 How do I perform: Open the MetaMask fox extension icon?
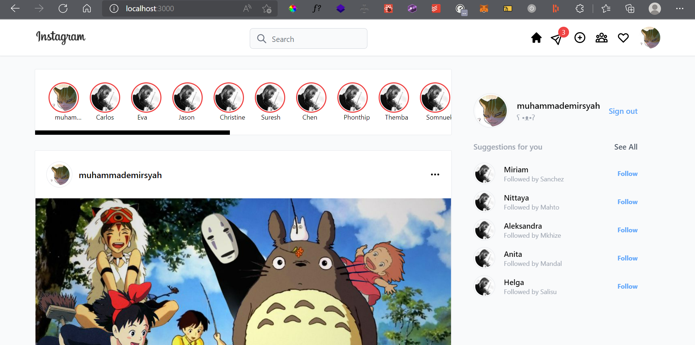[484, 8]
